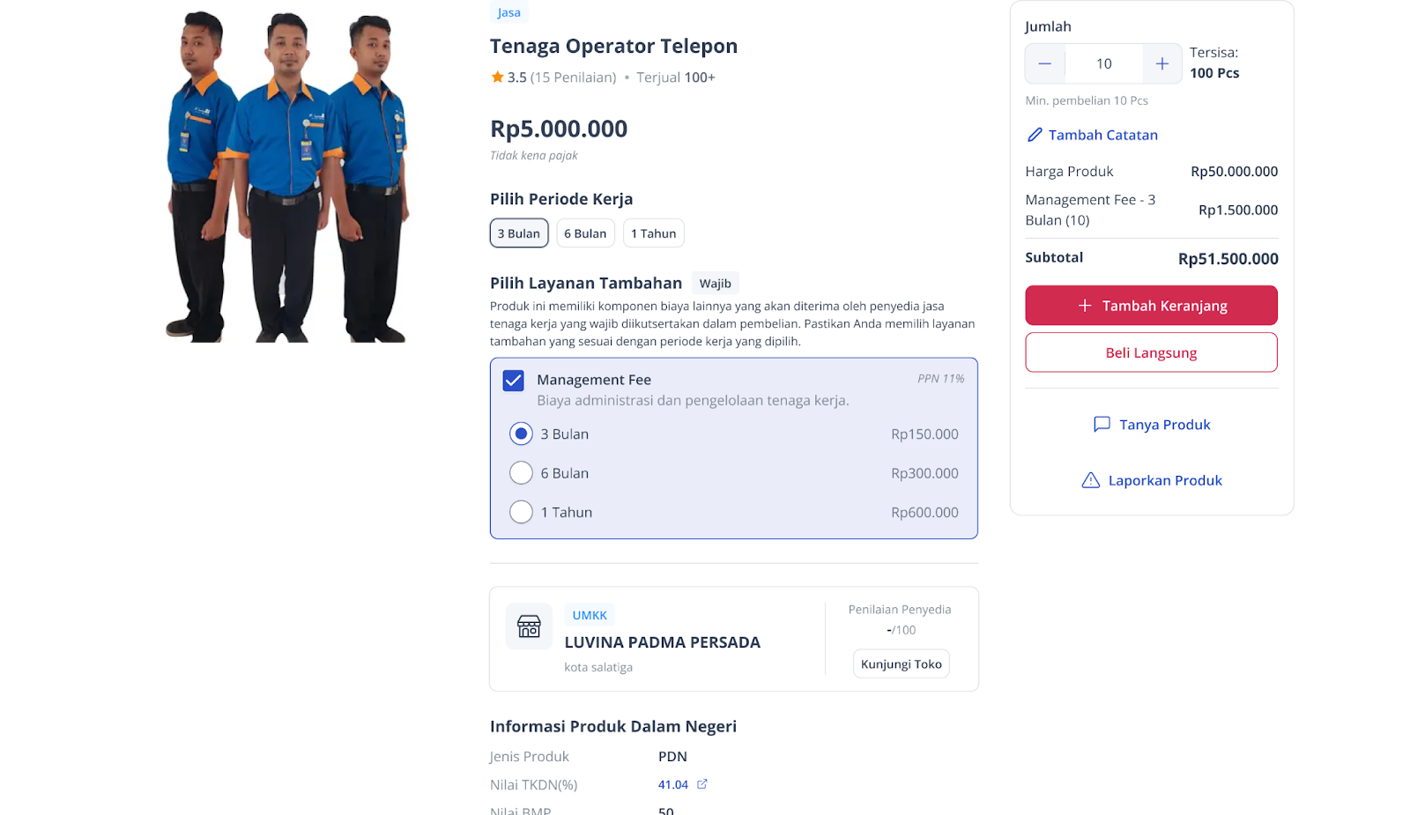Click the warning triangle icon for Laporkan Produk
Viewport: 1410px width, 815px height.
[x=1091, y=480]
